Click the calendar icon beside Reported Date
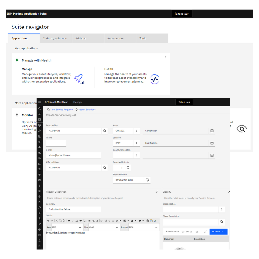 [147, 180]
